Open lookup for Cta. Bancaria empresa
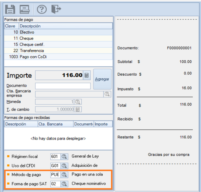This screenshot has width=201, height=192. point(107,94)
